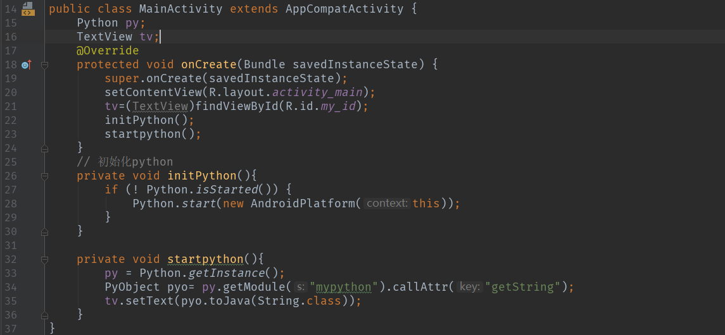This screenshot has width=725, height=335.
Task: Collapse the onCreate method fold marker
Action: click(44, 64)
